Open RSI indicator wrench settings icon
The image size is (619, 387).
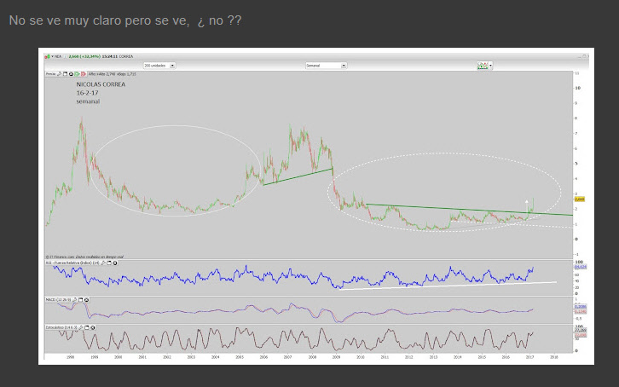tap(103, 263)
